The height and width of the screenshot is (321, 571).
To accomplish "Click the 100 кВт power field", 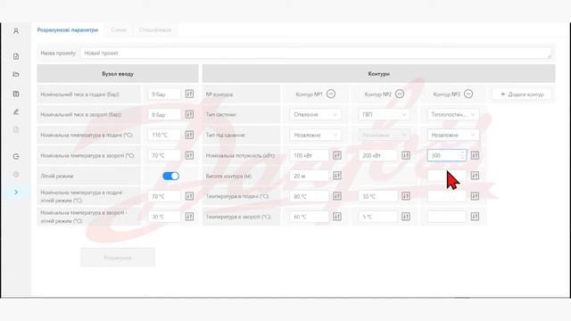I will point(310,155).
